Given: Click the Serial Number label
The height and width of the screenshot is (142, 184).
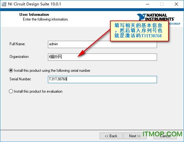Looking at the screenshot, I should pos(20,79).
